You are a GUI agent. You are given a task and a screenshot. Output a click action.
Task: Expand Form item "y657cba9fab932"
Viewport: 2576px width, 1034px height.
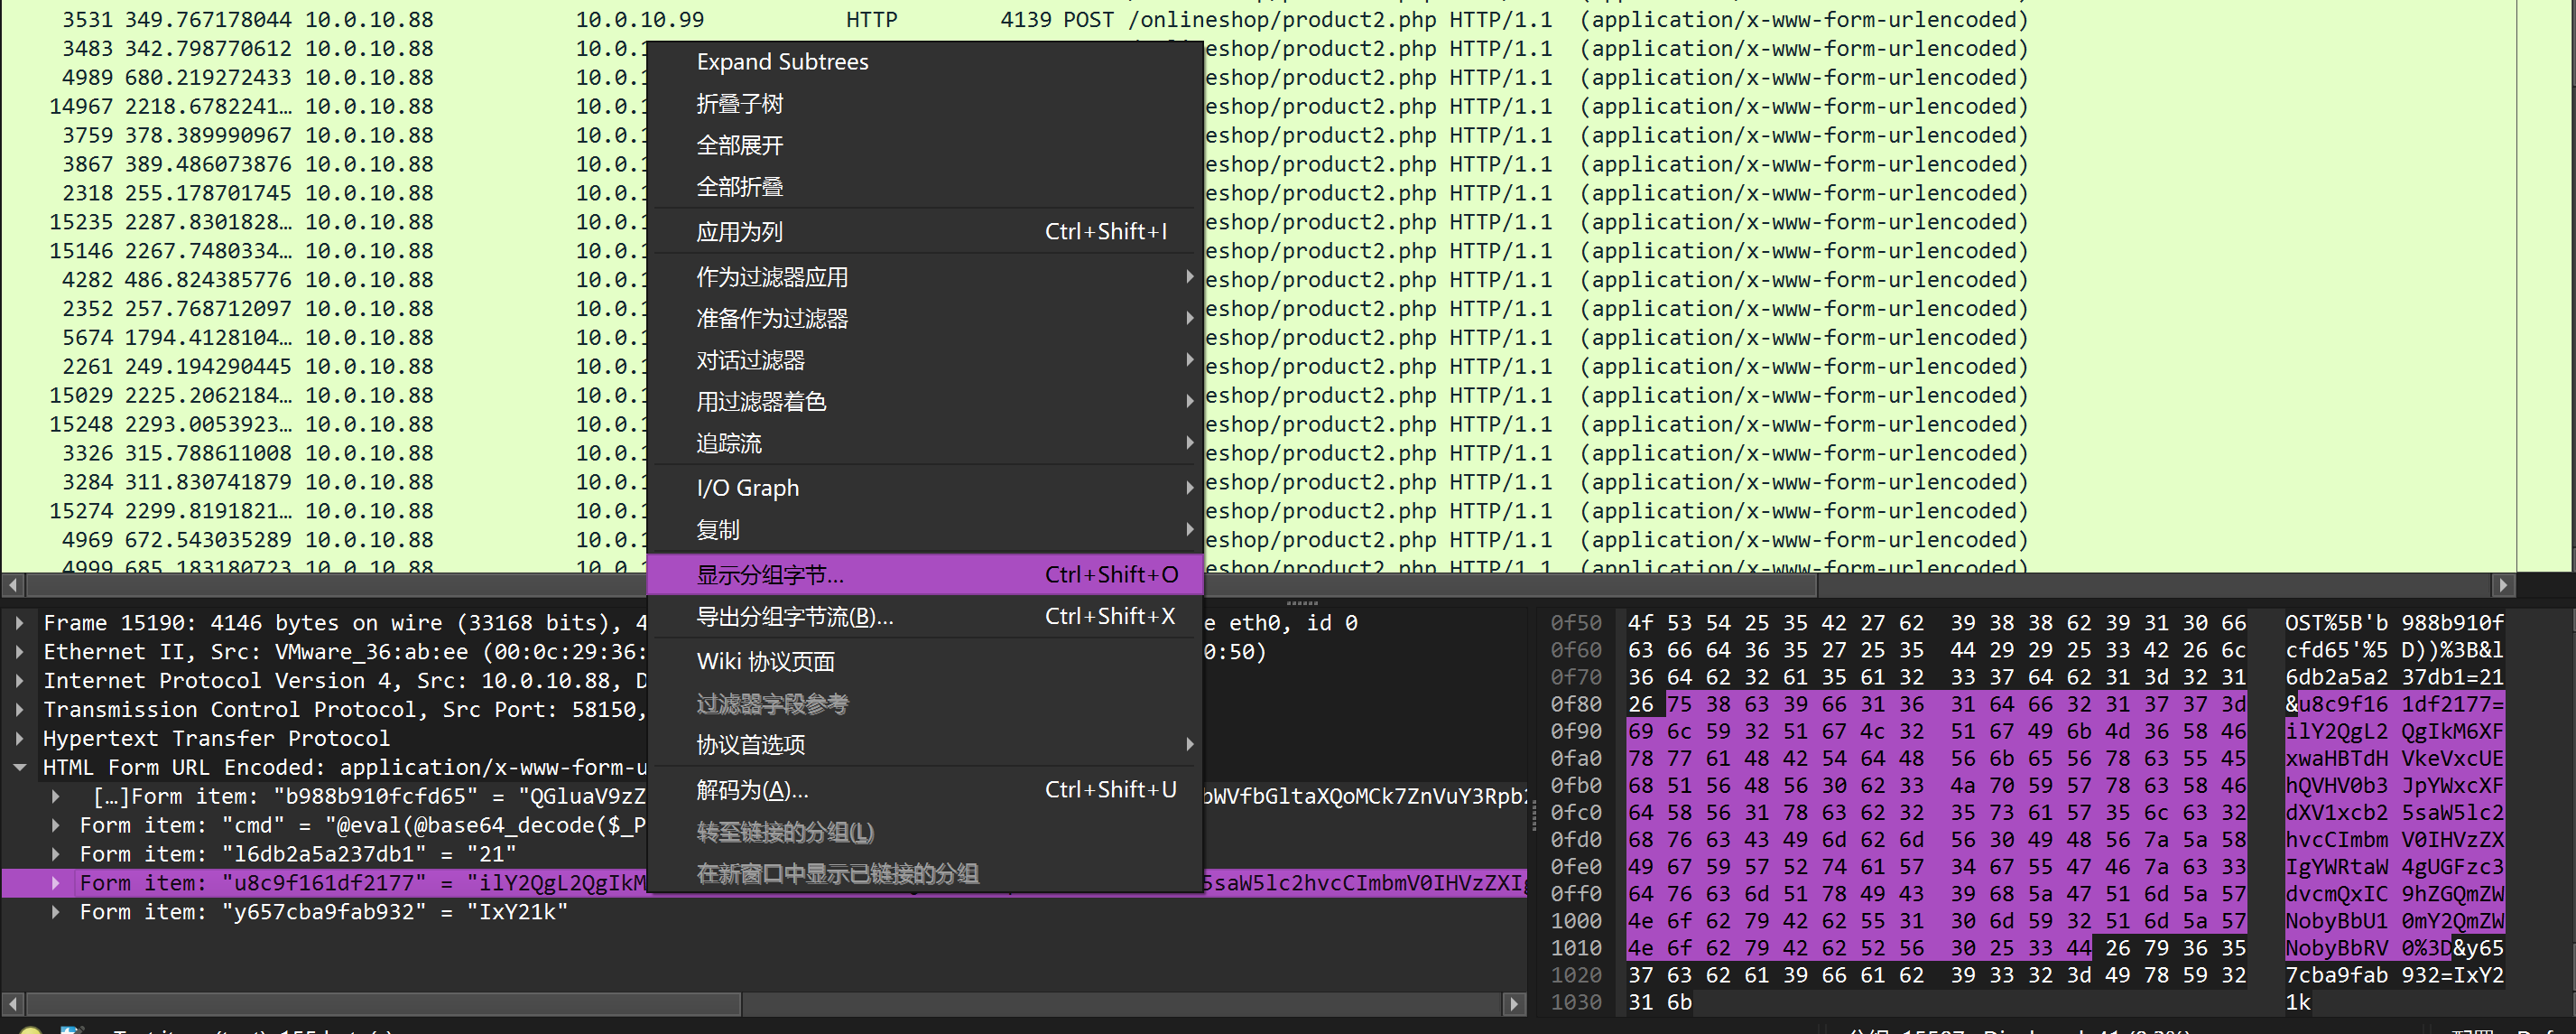(x=56, y=912)
